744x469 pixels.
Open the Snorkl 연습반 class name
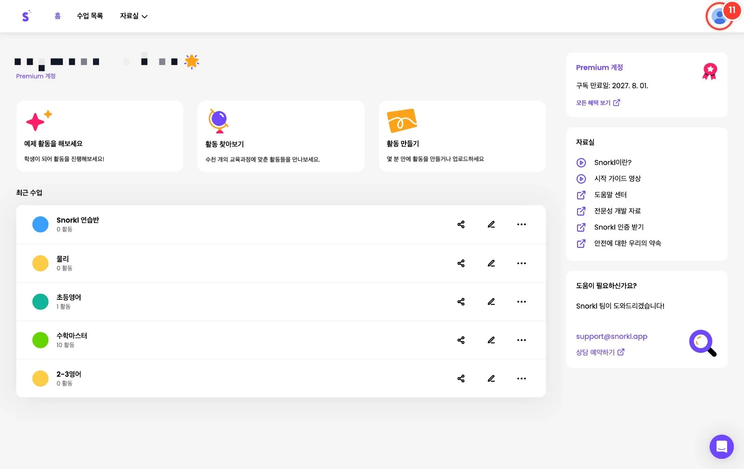[x=78, y=220]
